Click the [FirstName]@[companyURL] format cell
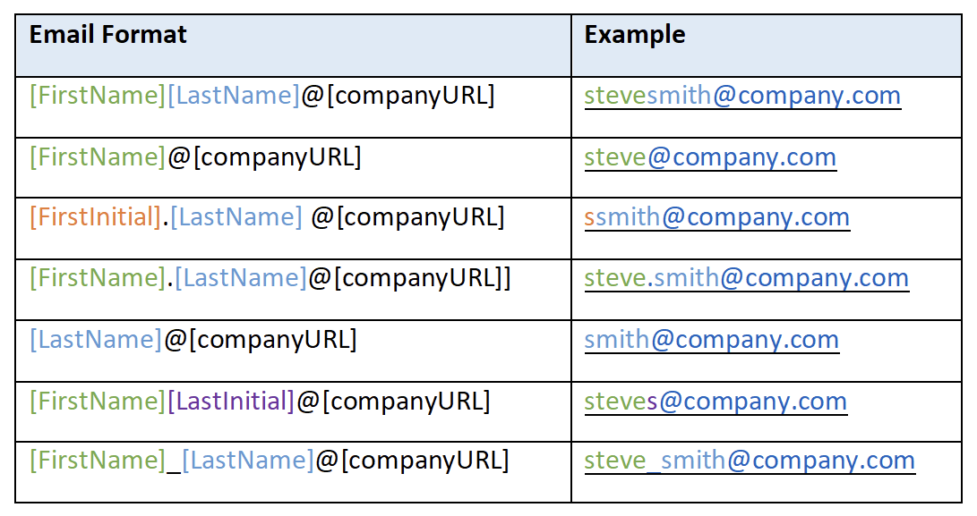The image size is (977, 516). click(x=293, y=168)
